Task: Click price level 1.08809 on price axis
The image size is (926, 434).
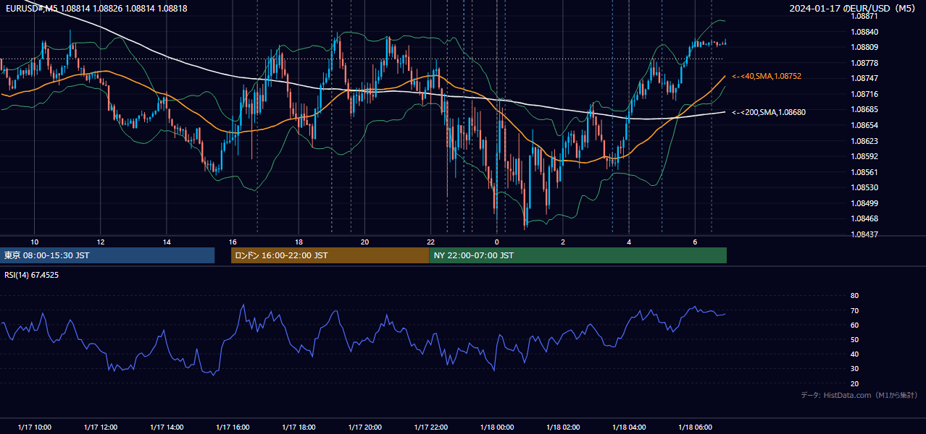Action: 865,48
